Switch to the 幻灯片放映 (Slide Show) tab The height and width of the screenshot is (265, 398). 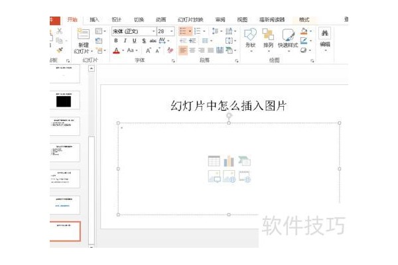[190, 19]
